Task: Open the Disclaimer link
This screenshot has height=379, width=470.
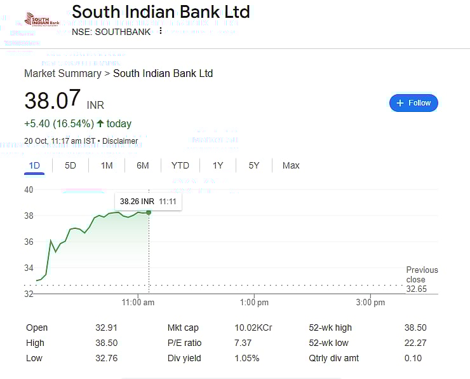Action: pyautogui.click(x=120, y=141)
